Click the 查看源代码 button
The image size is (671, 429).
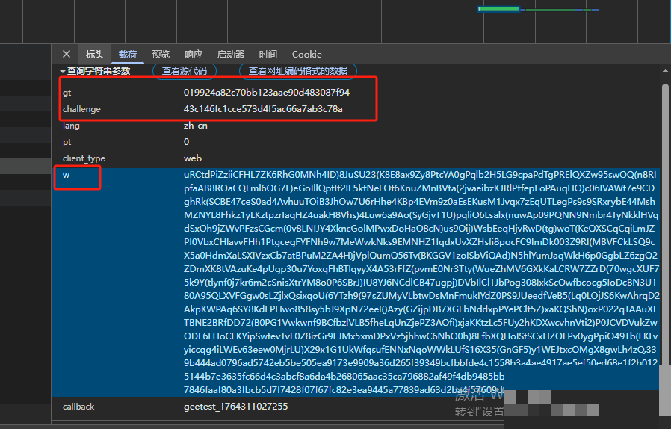tap(185, 71)
